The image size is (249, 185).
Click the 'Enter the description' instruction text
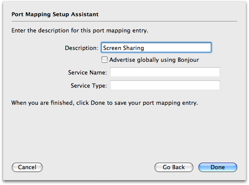click(80, 30)
